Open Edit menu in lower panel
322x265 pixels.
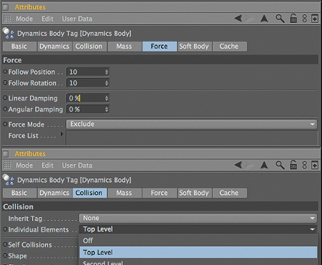[x=47, y=165]
